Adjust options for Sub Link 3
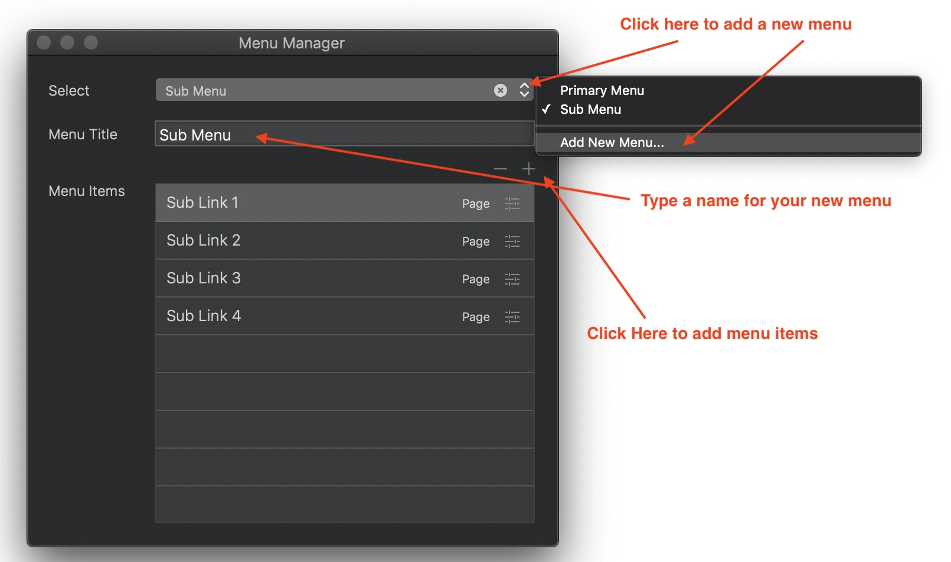The height and width of the screenshot is (562, 951). pos(512,279)
